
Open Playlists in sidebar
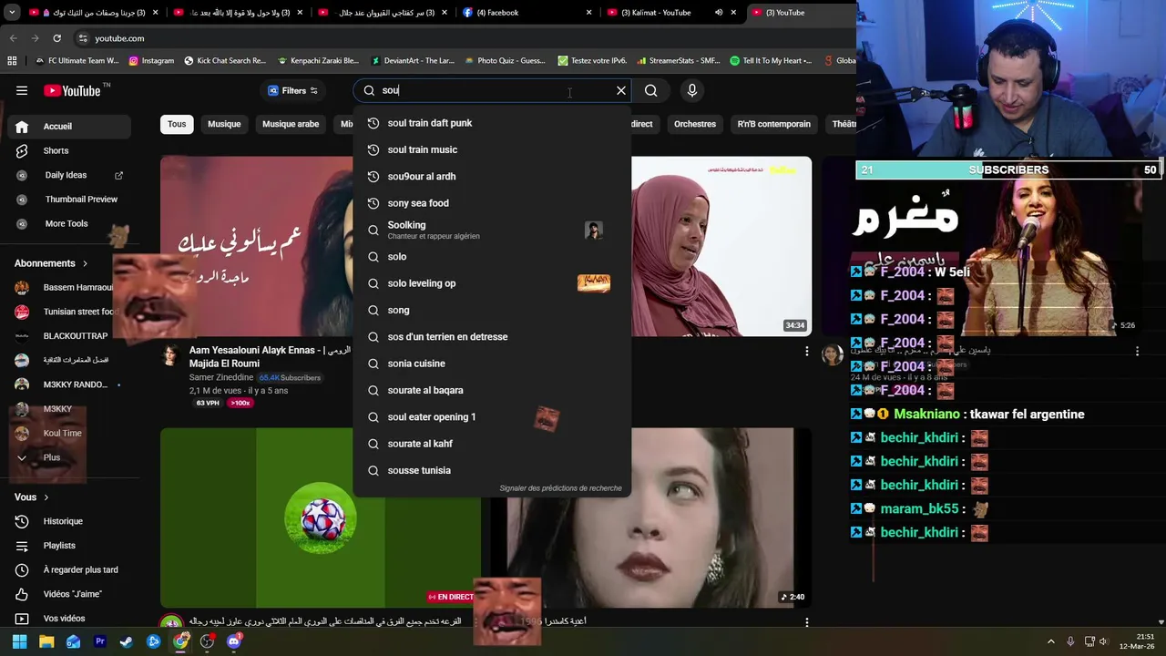point(70,546)
